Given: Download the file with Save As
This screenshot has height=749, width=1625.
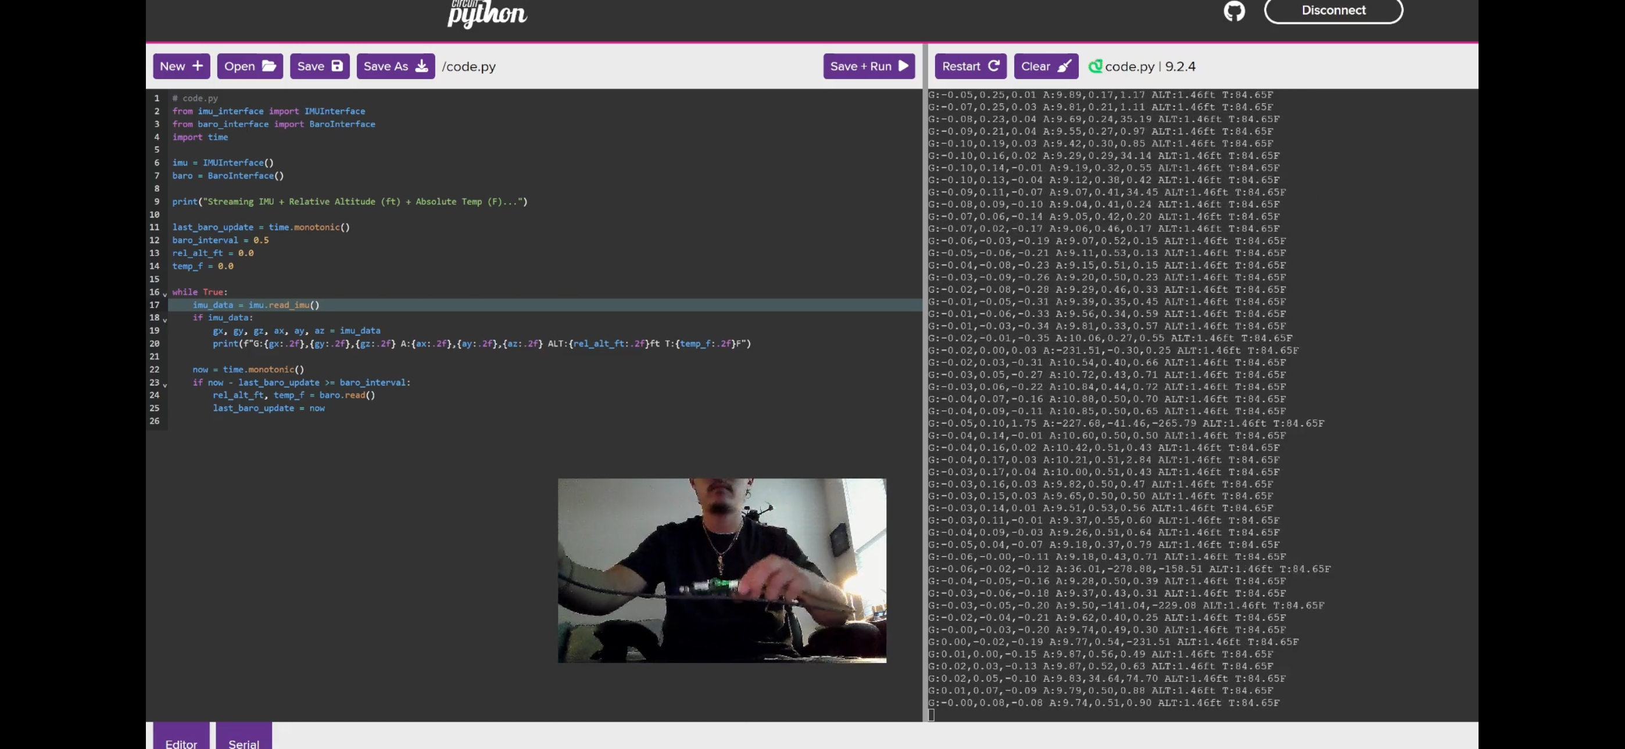Looking at the screenshot, I should [396, 66].
